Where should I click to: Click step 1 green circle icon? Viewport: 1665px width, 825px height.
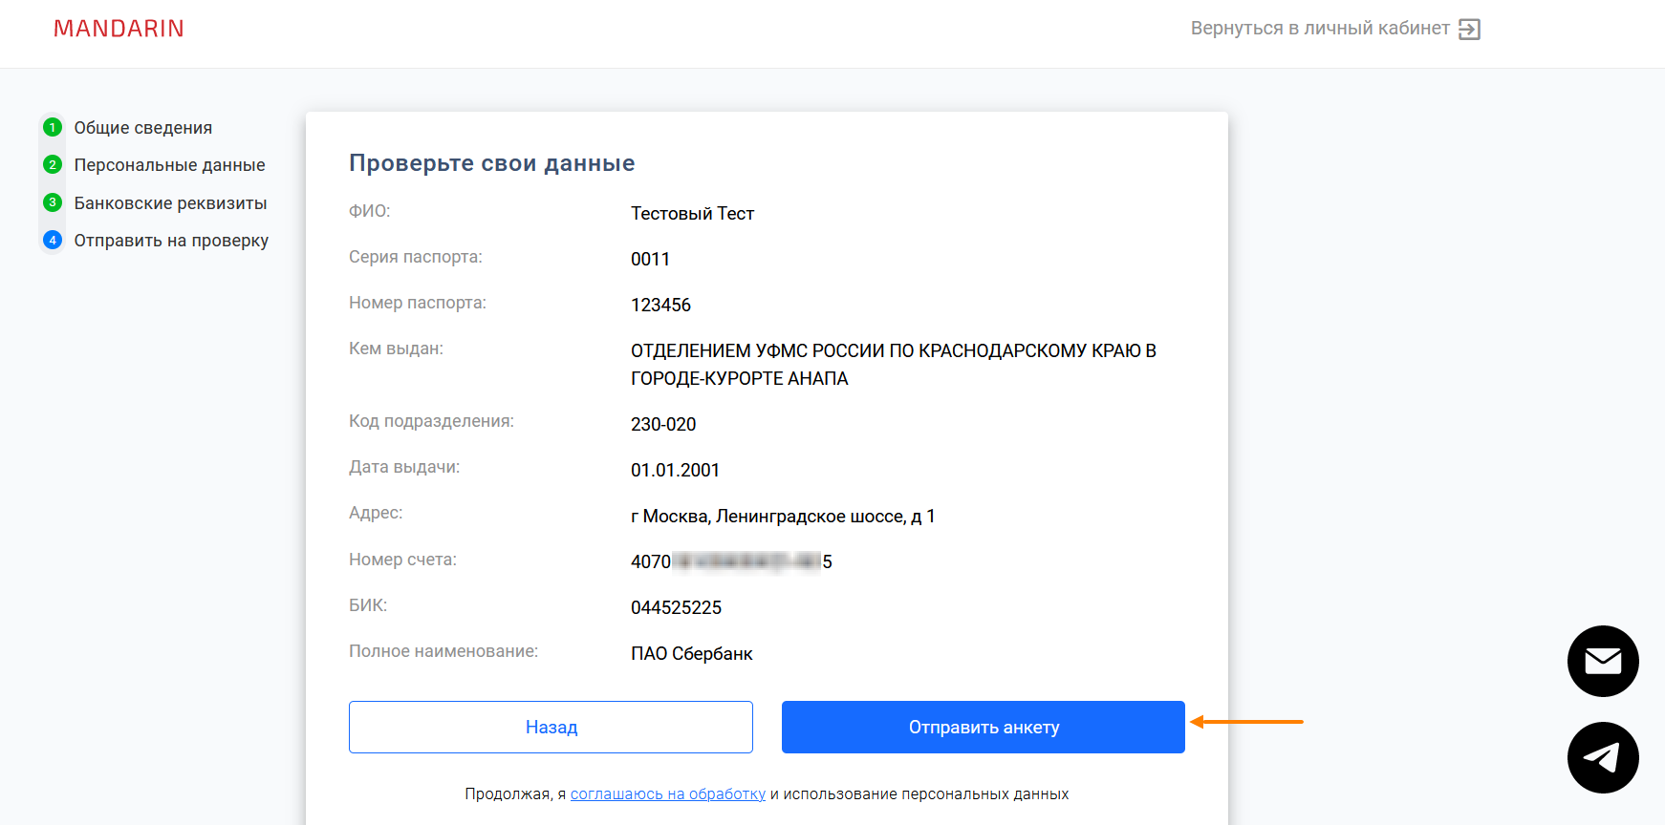53,127
